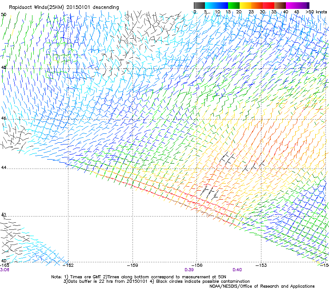Click the map title 'Rapidsact Winds(25KM) 20150101 descending'
329x289 pixels.
tap(64, 8)
